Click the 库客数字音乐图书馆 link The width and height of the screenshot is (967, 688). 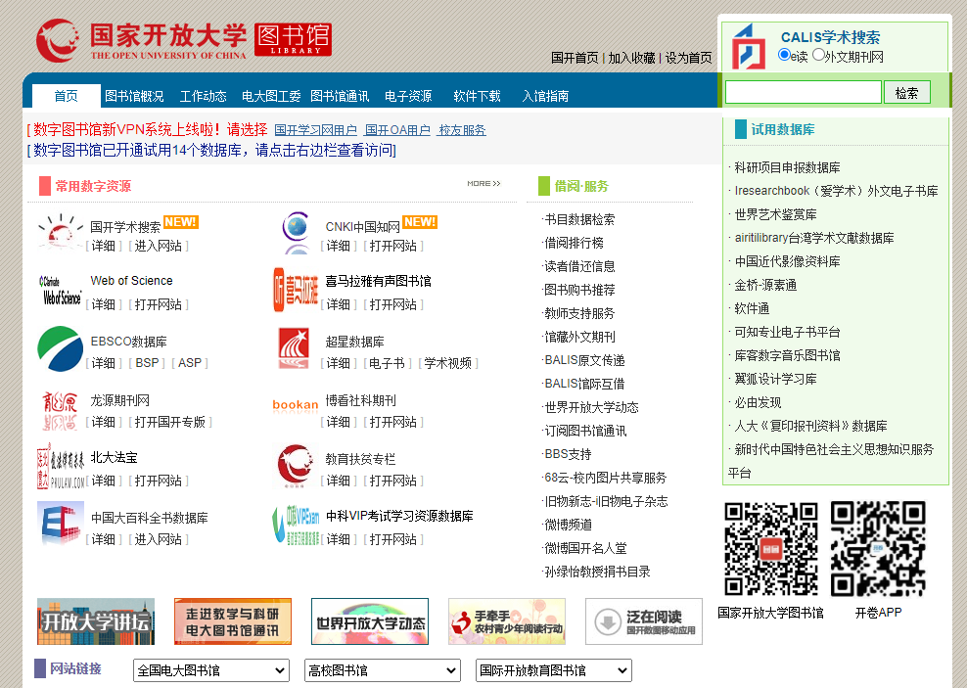click(x=787, y=355)
